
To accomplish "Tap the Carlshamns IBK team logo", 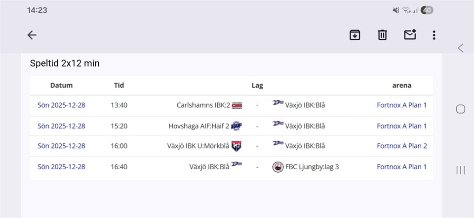I will point(237,105).
